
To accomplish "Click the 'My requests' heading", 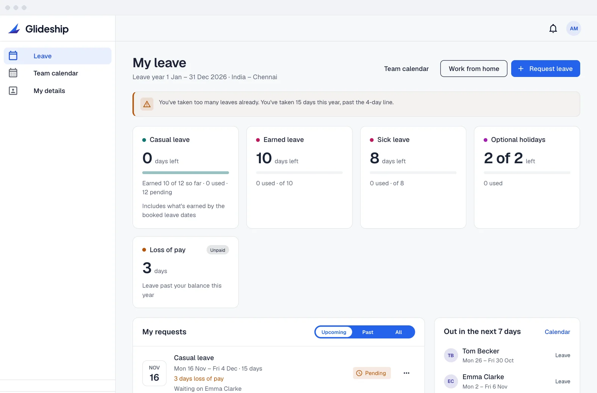I will (164, 332).
